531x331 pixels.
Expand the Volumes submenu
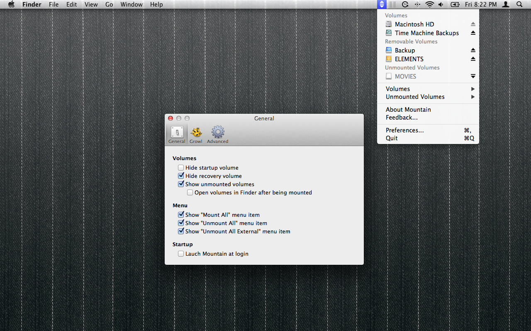coord(428,89)
